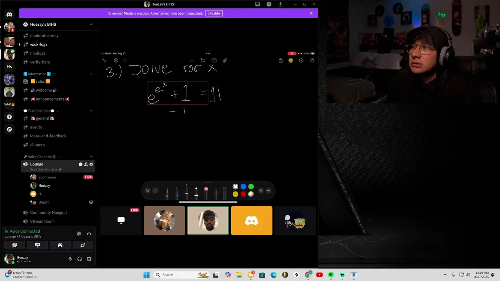Add channel to Text Channels plus
Image resolution: width=500 pixels, height=281 pixels.
pyautogui.click(x=91, y=111)
